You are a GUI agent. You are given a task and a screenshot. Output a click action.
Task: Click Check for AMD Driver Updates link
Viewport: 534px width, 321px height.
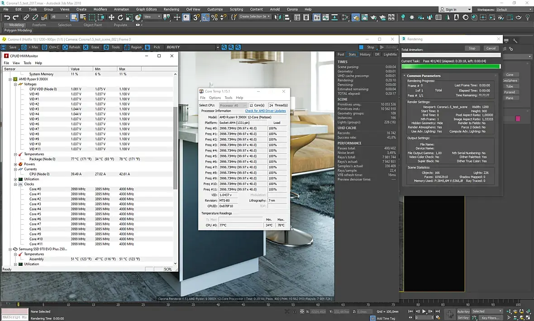pos(265,111)
